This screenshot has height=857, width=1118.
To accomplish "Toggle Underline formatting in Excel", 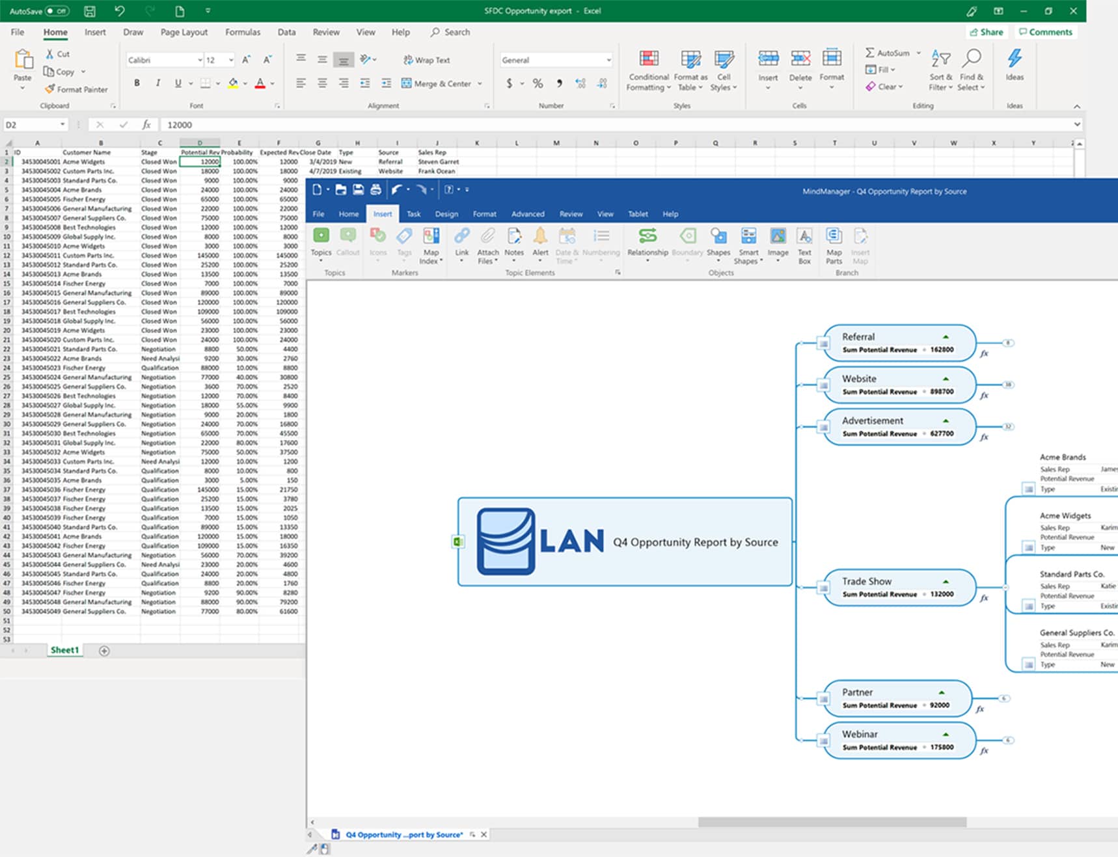I will [178, 83].
